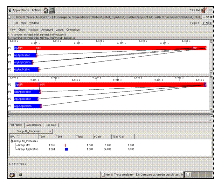Screen dimensions: 221x185
Task: Sort by the TSelf /Call column header
Action: tap(123, 137)
